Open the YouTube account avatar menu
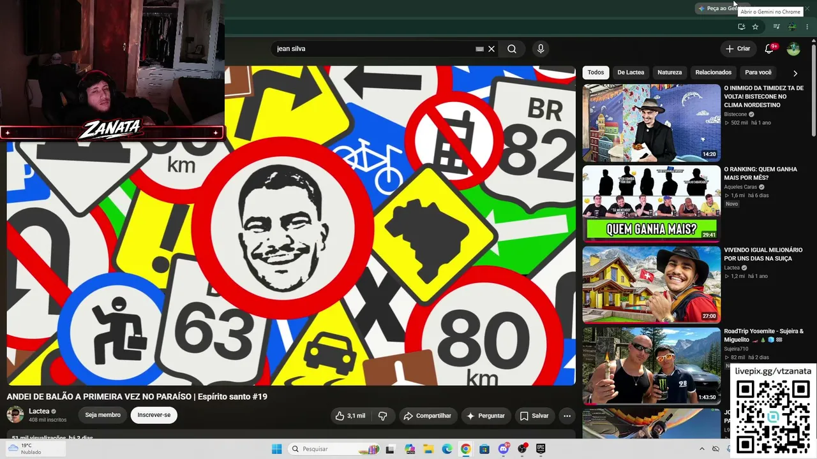This screenshot has height=459, width=817. (793, 49)
